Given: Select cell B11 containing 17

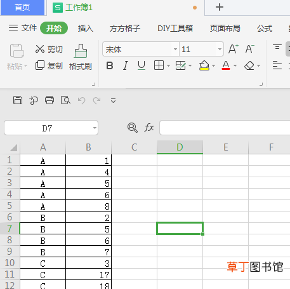Looking at the screenshot, I should coord(89,274).
